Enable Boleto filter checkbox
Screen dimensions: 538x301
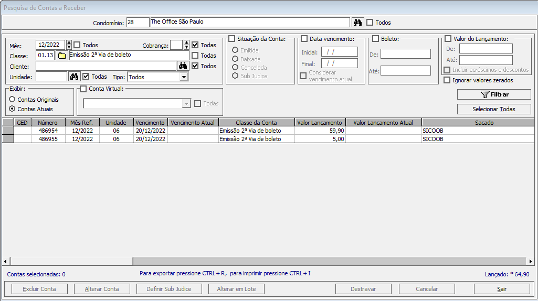(x=376, y=39)
